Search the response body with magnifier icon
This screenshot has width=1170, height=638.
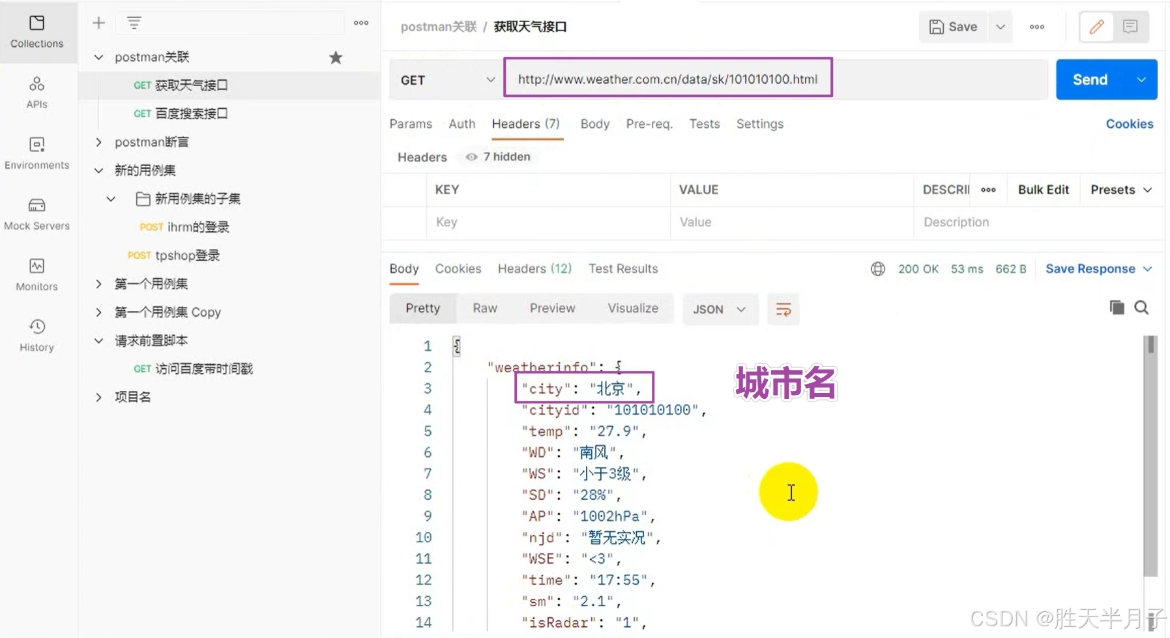pyautogui.click(x=1141, y=308)
